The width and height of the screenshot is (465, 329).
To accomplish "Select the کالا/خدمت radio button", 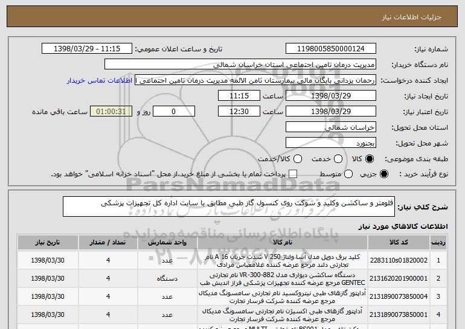I will click(298, 159).
